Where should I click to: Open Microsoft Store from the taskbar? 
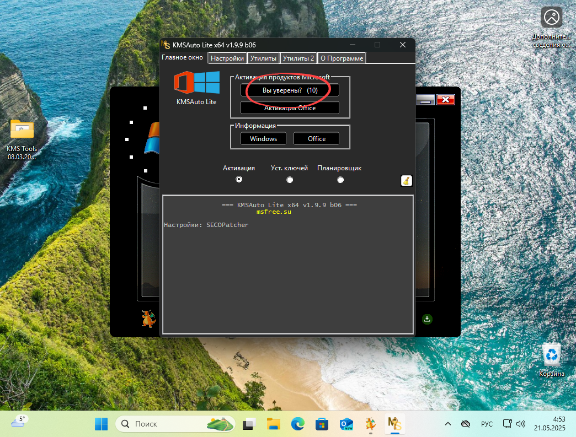point(322,423)
